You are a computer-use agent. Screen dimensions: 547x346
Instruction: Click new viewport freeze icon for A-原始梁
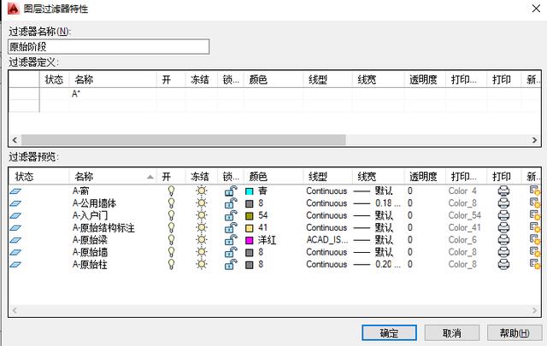tap(535, 239)
